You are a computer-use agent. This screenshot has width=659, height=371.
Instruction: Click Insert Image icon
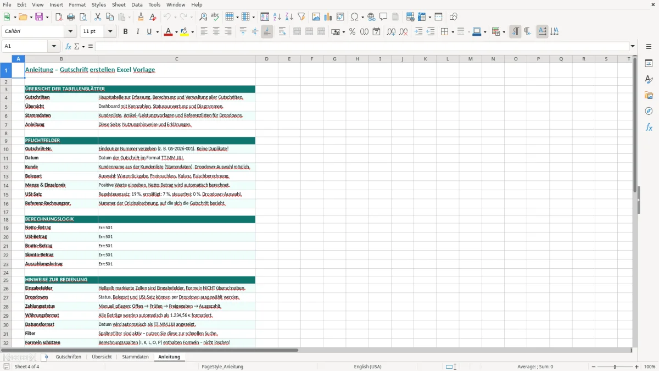[316, 17]
